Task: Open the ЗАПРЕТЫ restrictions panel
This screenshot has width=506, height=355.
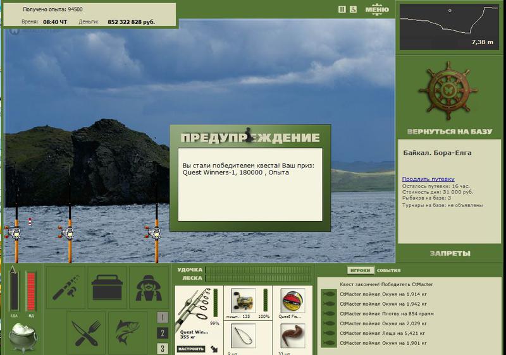Action: coord(450,253)
